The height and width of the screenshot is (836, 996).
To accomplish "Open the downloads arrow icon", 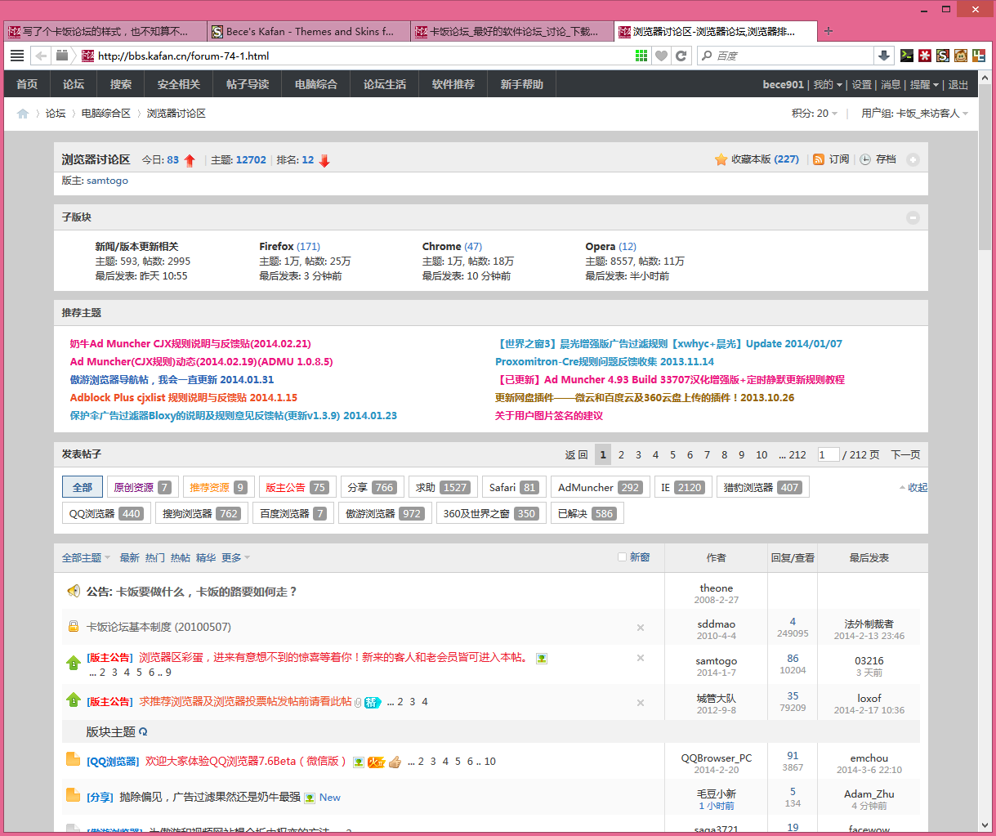I will (883, 56).
